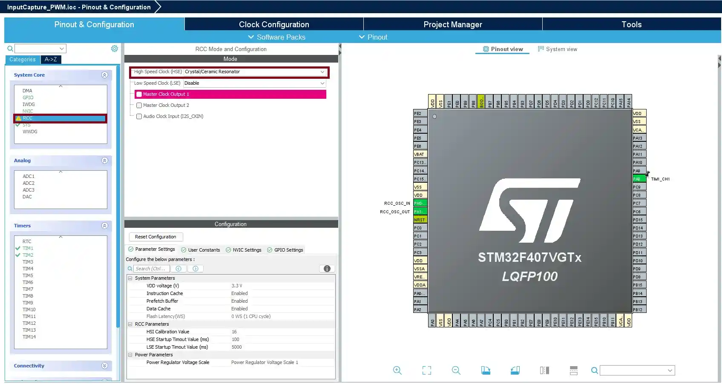Expand the Connectivity category
Screen dimensions: 722x384
point(104,366)
